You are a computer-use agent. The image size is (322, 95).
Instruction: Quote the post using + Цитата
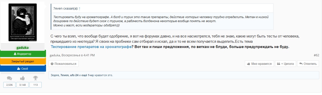285,64
